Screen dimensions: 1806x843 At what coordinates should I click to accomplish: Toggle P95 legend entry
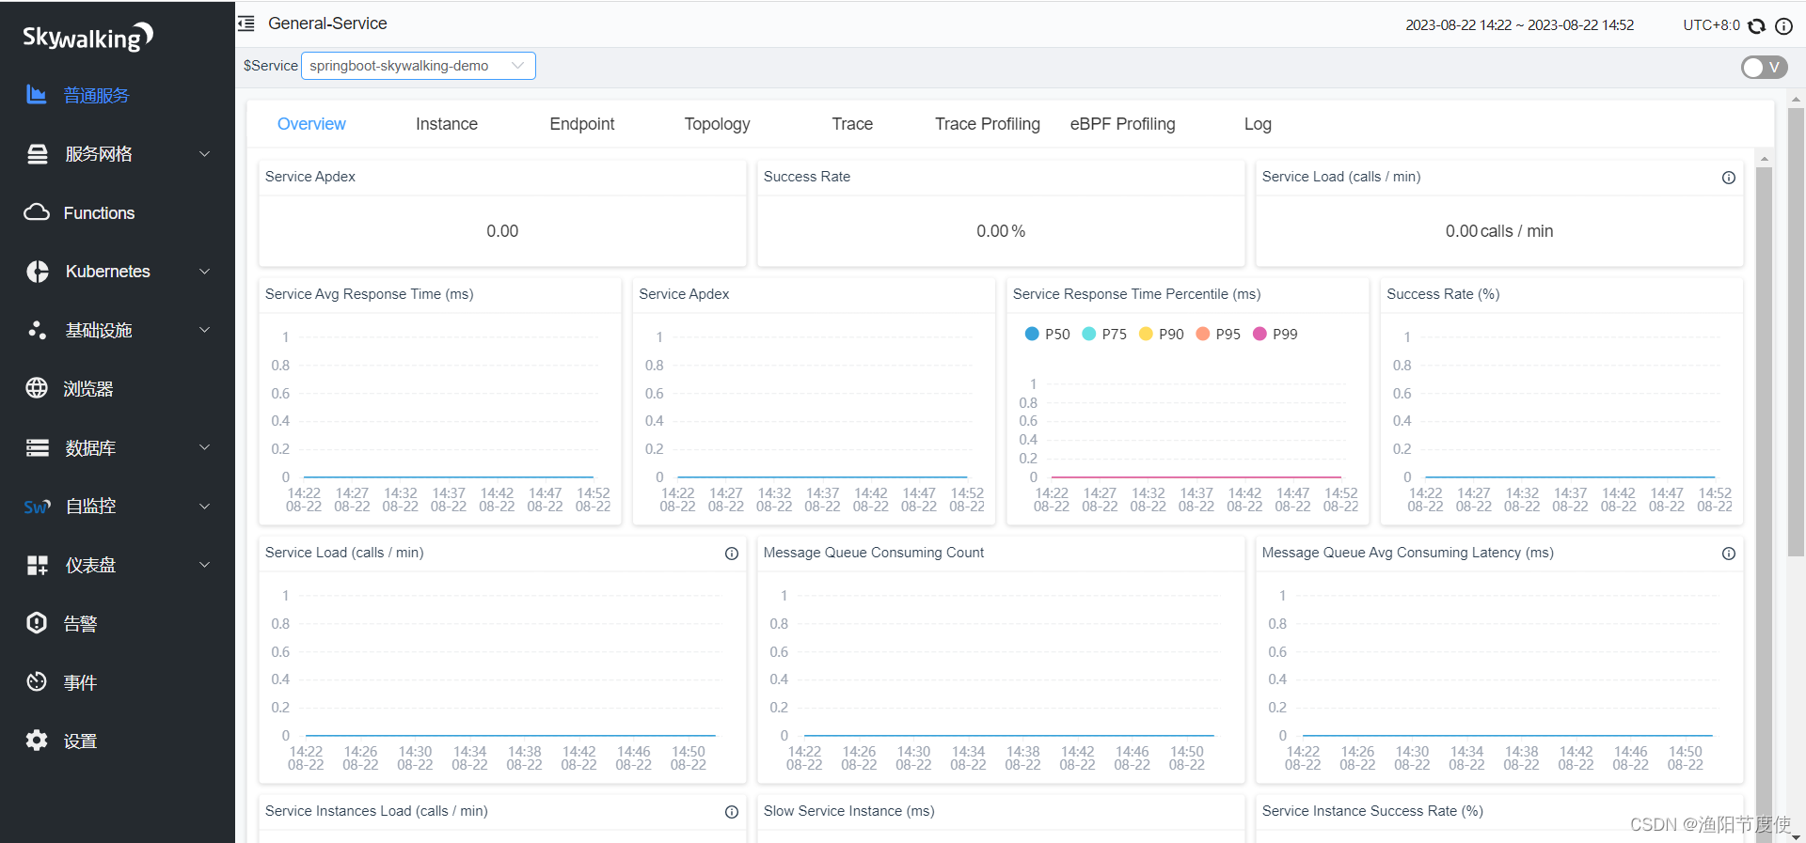point(1218,334)
